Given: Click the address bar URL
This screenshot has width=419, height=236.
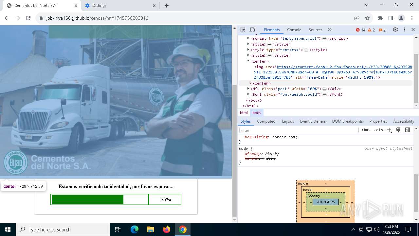Looking at the screenshot, I should [97, 18].
